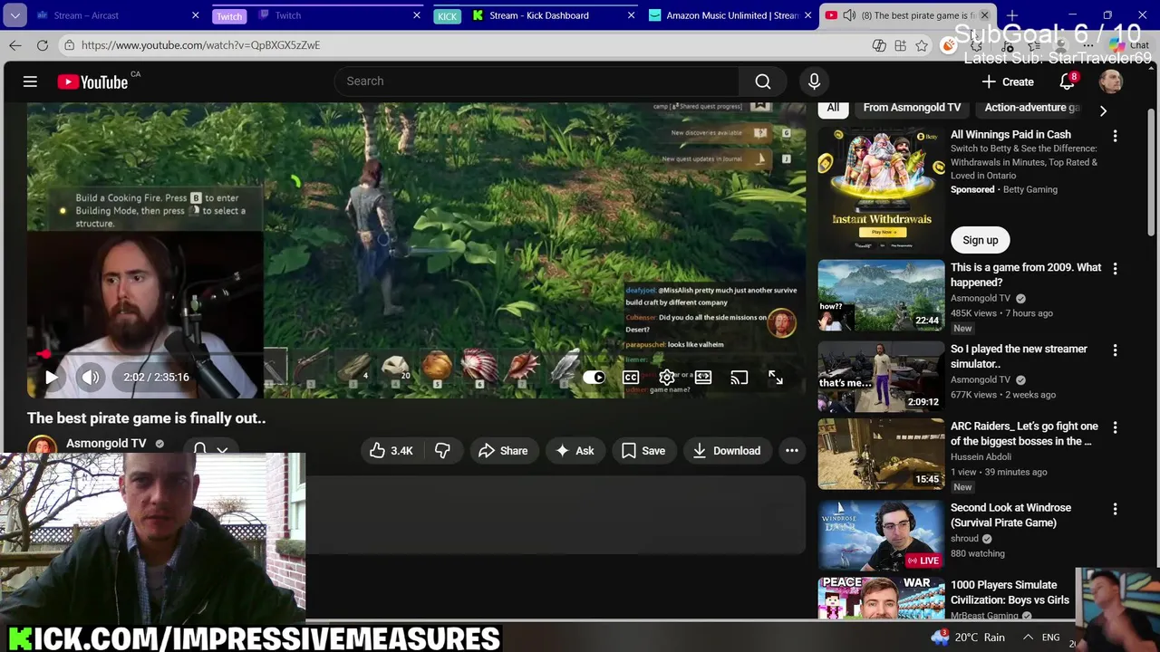This screenshot has height=652, width=1160.
Task: Switch to theater mode
Action: click(703, 378)
